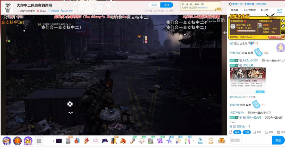Select the green glow sticks gift

[187, 141]
